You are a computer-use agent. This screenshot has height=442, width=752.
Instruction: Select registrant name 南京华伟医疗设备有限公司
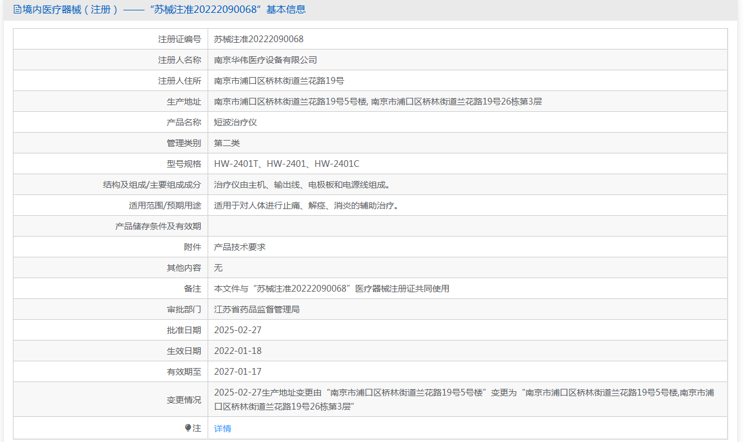tap(266, 60)
